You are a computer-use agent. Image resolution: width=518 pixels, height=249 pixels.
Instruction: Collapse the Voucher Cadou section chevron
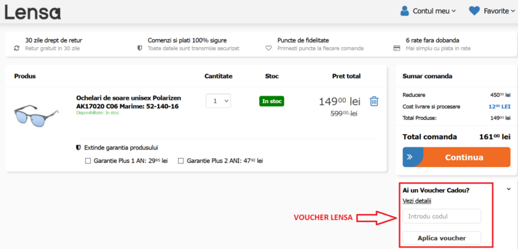[x=509, y=189]
